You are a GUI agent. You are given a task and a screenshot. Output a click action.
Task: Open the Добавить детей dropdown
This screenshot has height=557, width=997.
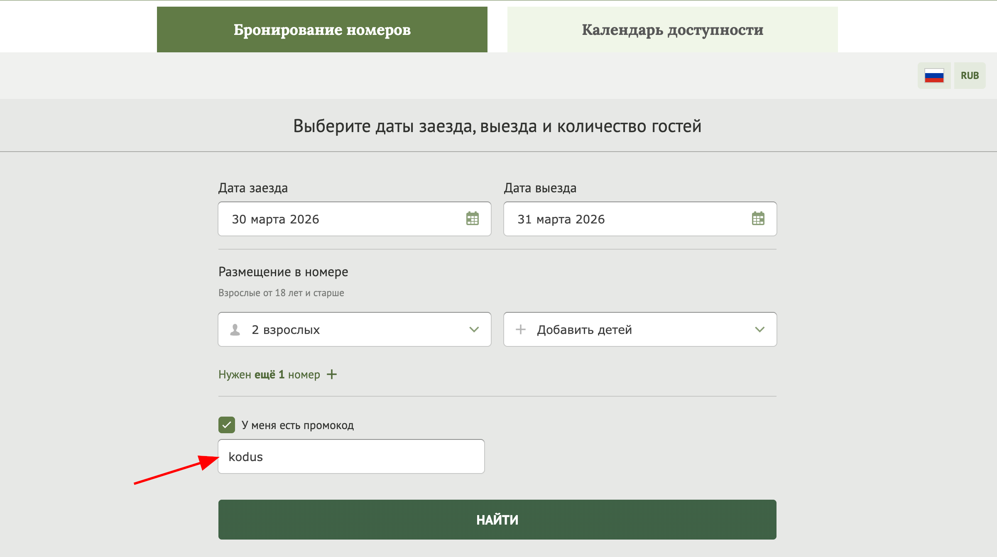pyautogui.click(x=759, y=329)
